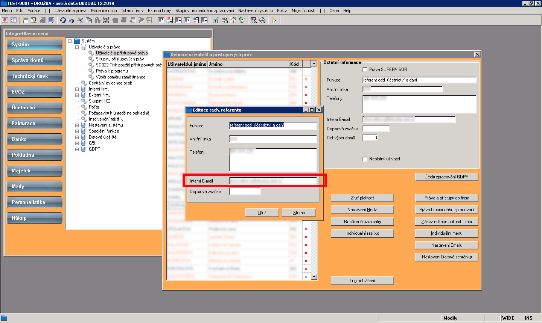This screenshot has height=323, width=542.
Task: Collapse the Uživatelé a práva tree node
Action: [x=77, y=47]
